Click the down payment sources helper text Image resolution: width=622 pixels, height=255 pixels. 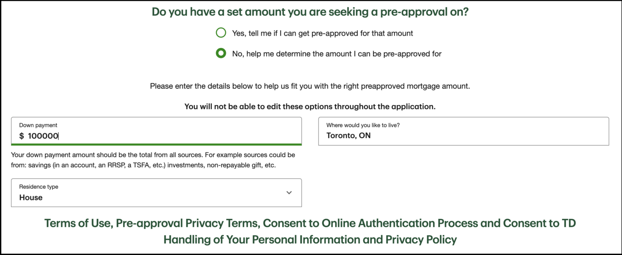153,160
